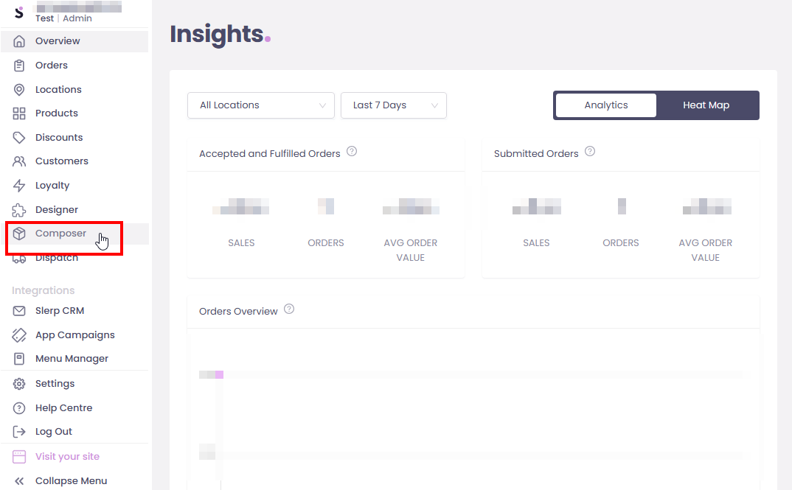The image size is (792, 490).
Task: Follow the Visit your site link
Action: click(67, 457)
